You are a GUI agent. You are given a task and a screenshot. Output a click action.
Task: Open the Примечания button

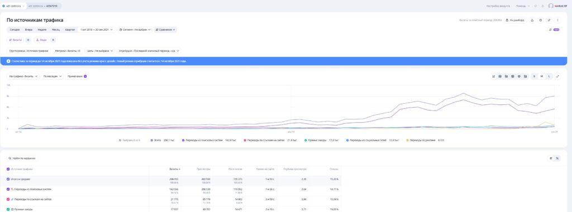pyautogui.click(x=77, y=76)
